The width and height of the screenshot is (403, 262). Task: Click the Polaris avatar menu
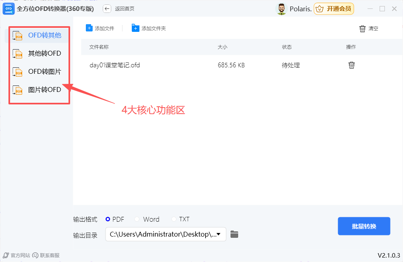click(x=281, y=8)
